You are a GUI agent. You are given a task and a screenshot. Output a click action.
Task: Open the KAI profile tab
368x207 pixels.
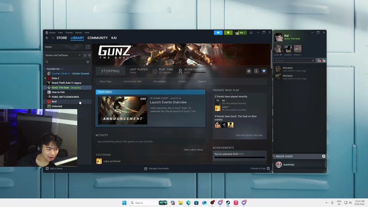(114, 38)
